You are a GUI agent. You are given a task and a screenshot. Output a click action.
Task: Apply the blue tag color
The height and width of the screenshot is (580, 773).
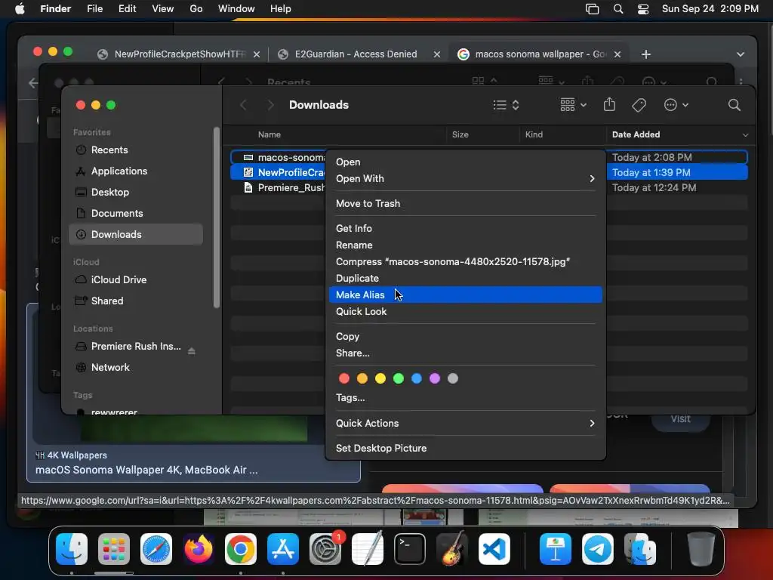click(x=417, y=378)
